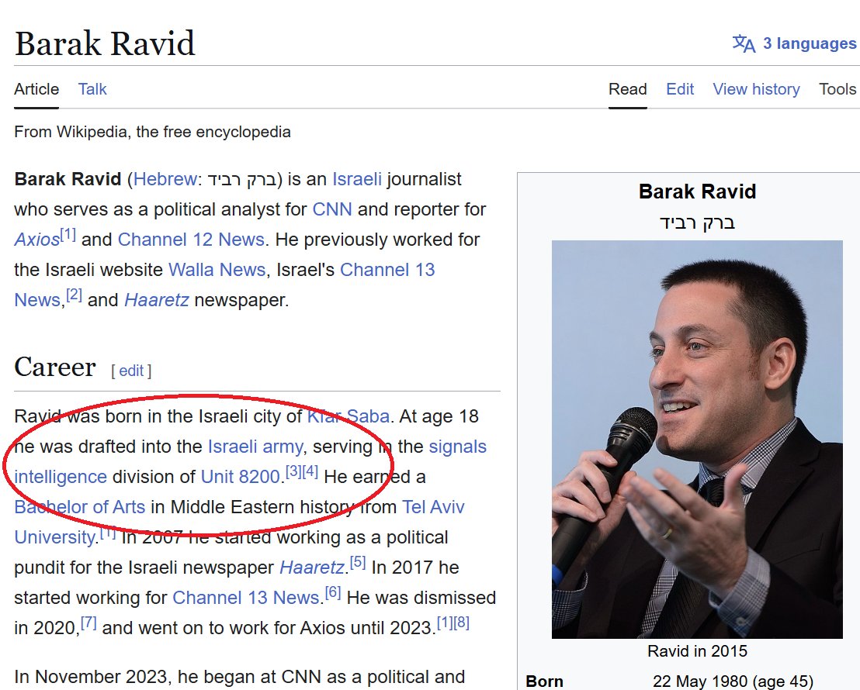Open citation [2] after News
The height and width of the screenshot is (690, 860).
pos(74,295)
